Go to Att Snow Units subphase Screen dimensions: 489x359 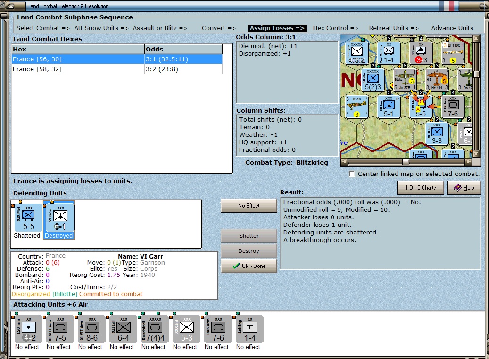click(101, 28)
